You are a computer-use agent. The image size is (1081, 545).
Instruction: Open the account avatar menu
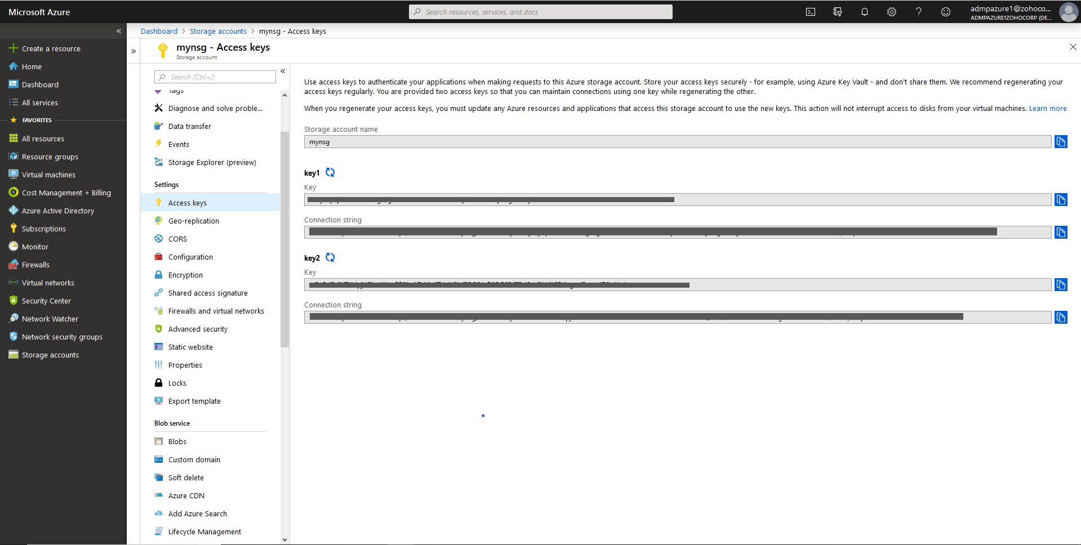[x=1068, y=12]
